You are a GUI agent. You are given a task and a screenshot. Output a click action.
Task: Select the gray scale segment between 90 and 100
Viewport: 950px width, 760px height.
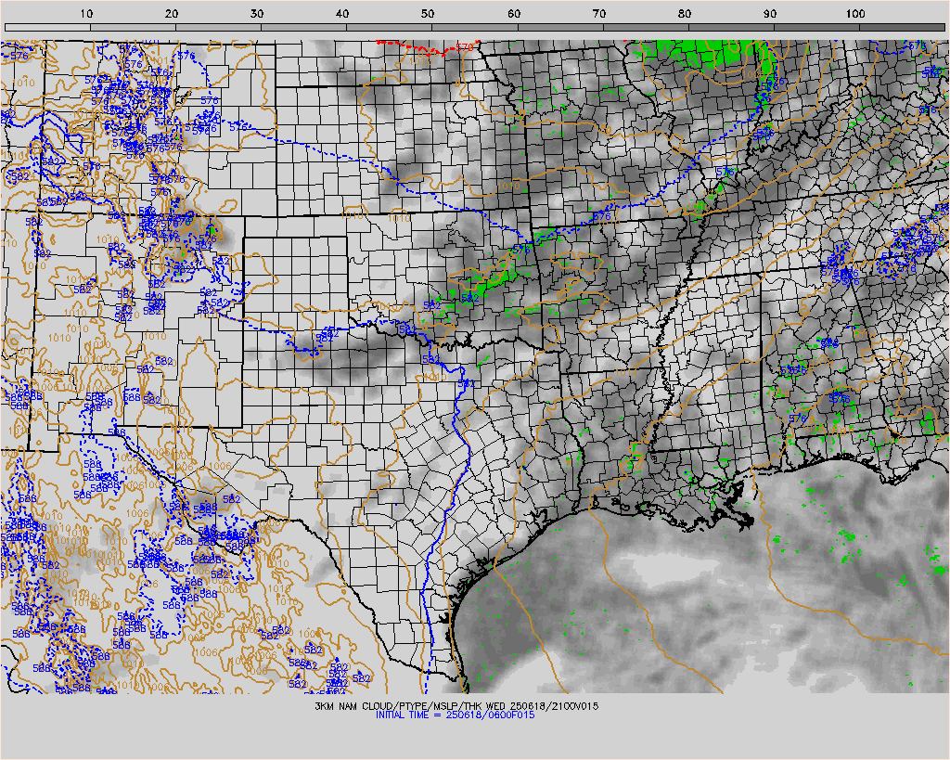[817, 27]
